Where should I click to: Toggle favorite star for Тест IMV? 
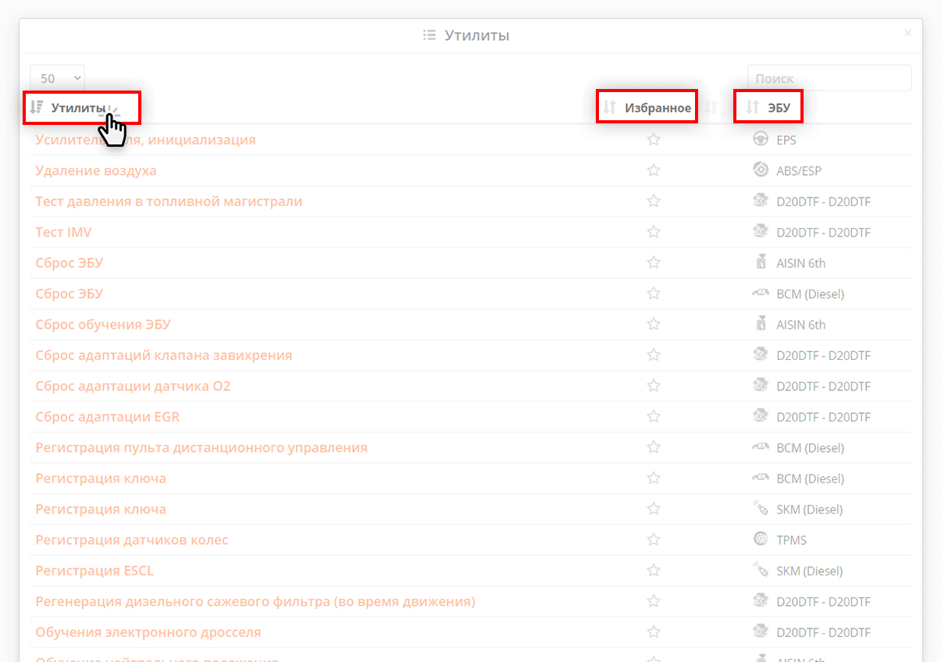tap(654, 232)
